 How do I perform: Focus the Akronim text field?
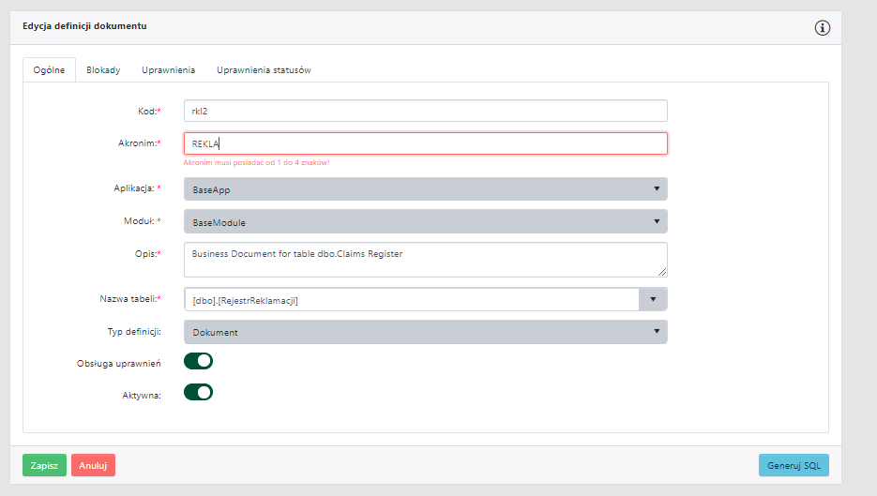[x=425, y=143]
